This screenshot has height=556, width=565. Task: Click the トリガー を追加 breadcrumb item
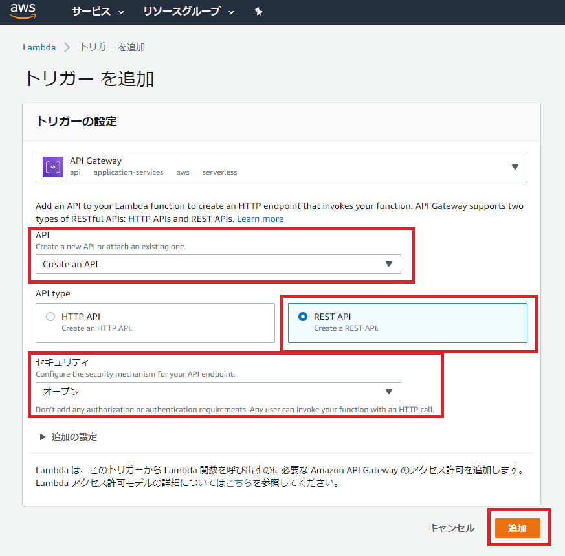click(x=113, y=47)
